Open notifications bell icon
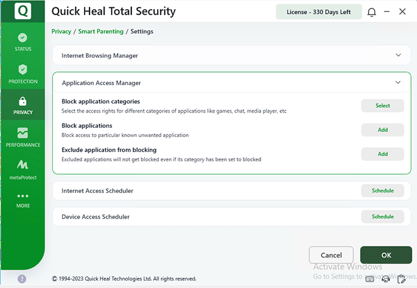The height and width of the screenshot is (288, 417). tap(371, 12)
